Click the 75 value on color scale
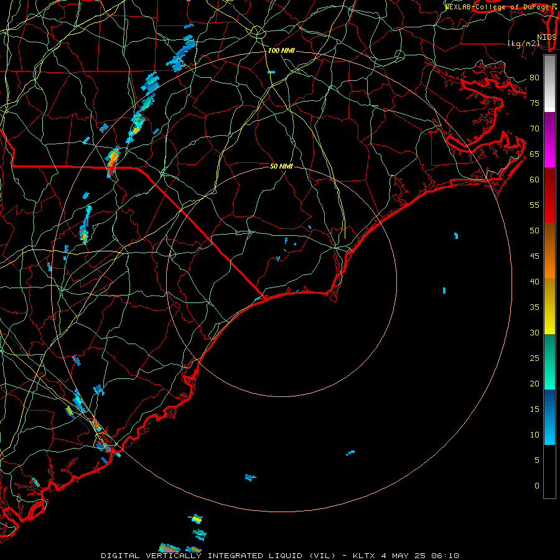Image resolution: width=560 pixels, height=560 pixels. point(534,103)
